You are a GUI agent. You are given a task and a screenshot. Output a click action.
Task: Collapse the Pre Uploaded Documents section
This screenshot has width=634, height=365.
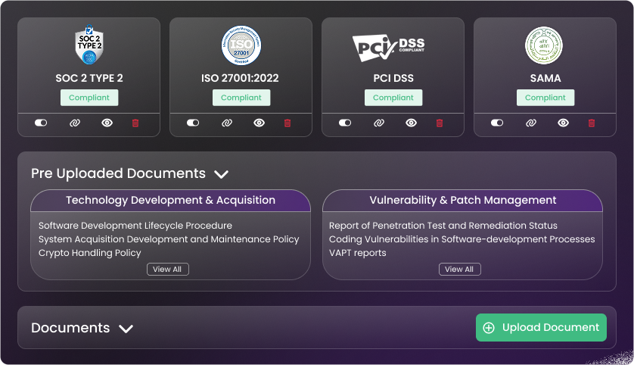point(221,174)
